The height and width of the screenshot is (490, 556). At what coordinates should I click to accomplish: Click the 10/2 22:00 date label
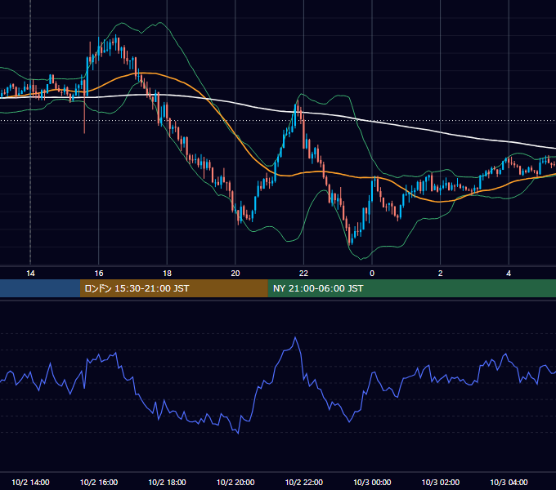pyautogui.click(x=304, y=482)
